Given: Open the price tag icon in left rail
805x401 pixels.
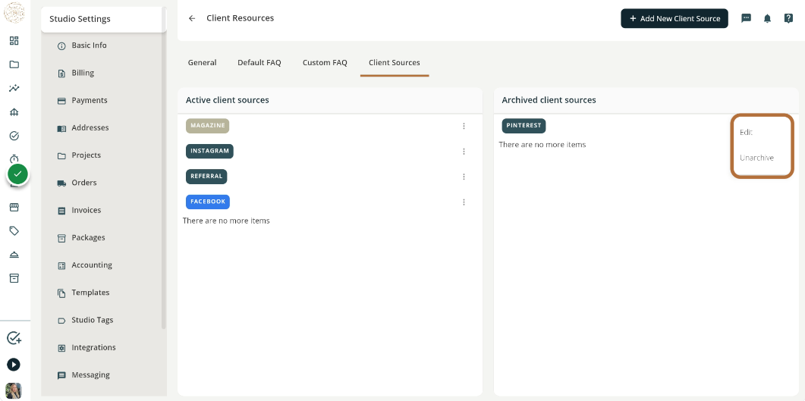Looking at the screenshot, I should [x=14, y=230].
